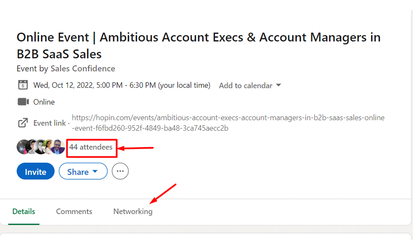Open the Comments tab
The image size is (413, 250).
[x=74, y=212]
